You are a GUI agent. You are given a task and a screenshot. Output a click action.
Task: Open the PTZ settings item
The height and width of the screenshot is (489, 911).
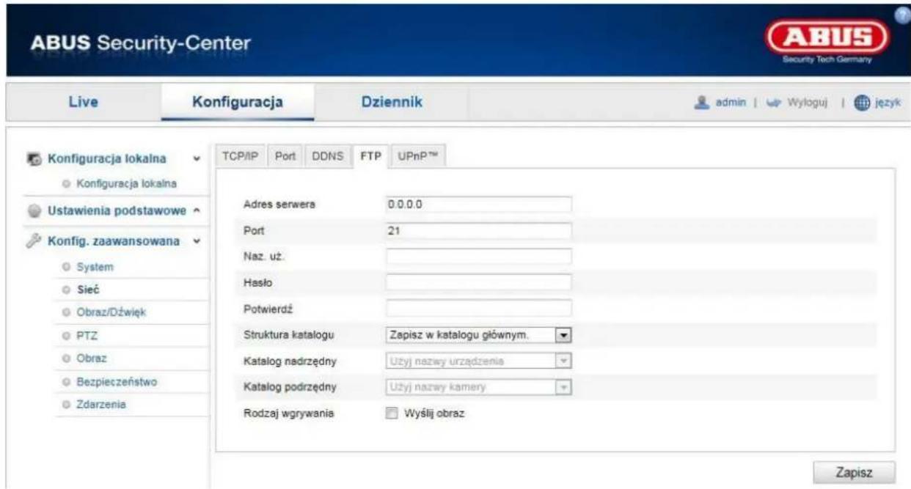tap(88, 336)
